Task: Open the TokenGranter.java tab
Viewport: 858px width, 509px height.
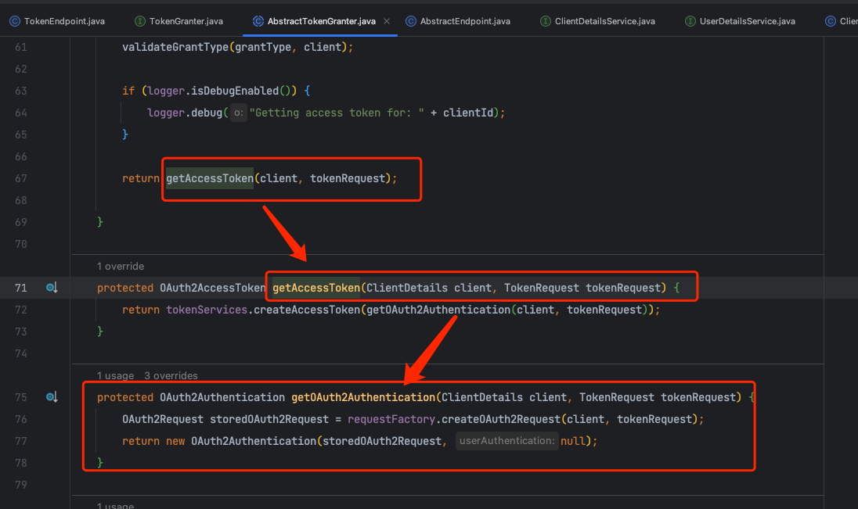Action: point(186,21)
